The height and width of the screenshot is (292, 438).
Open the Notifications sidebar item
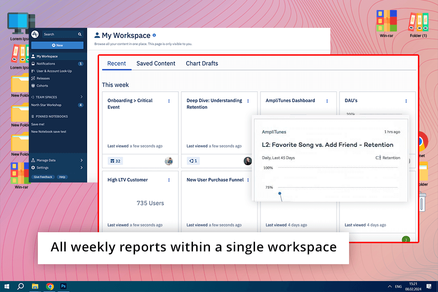click(57, 64)
